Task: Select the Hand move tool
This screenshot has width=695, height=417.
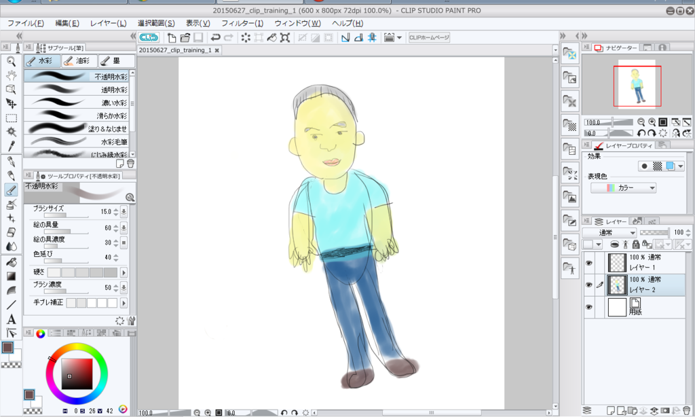Action: click(x=11, y=75)
